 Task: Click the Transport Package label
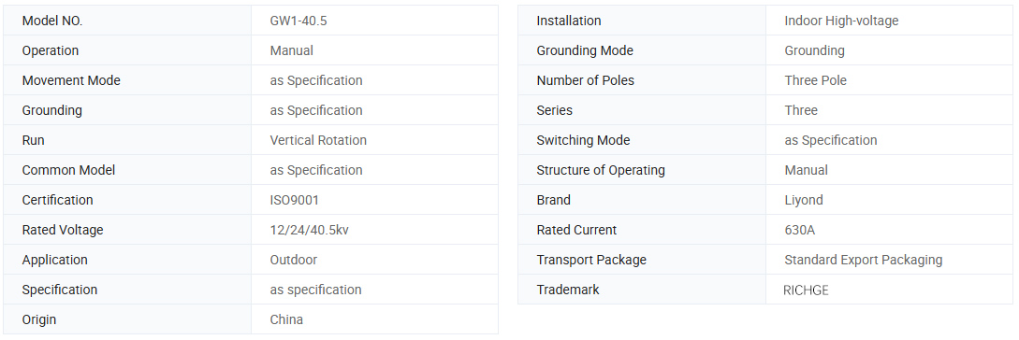pos(591,260)
